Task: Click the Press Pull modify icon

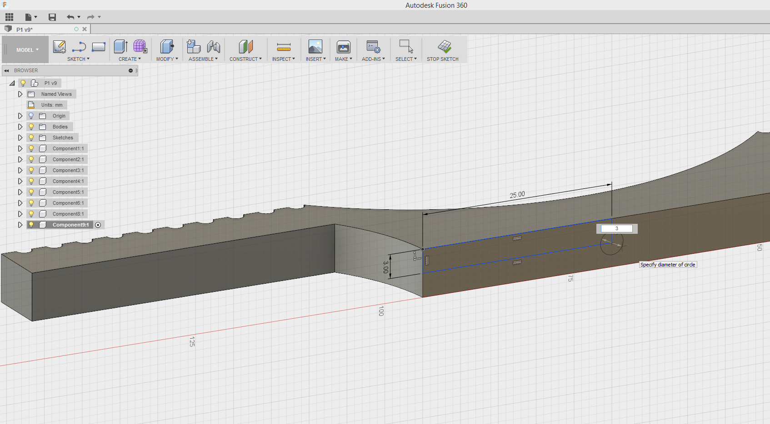Action: point(167,46)
